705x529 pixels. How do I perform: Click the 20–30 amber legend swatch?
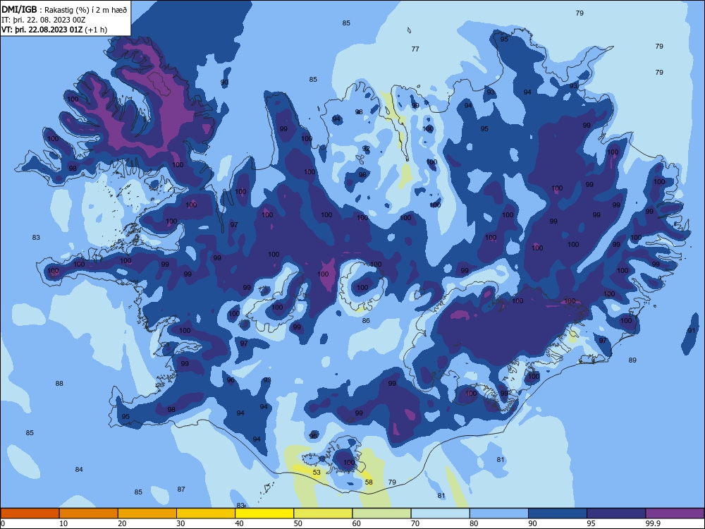click(147, 513)
